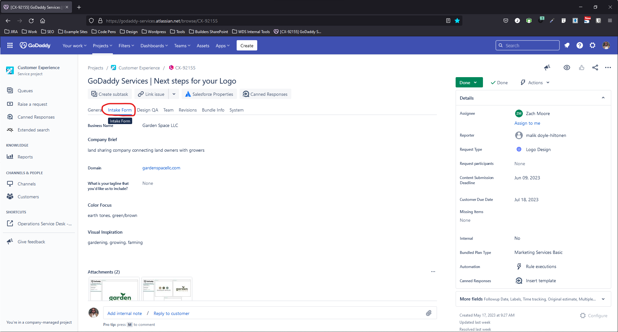Open the Help question mark menu
Screen dimensions: 618x332
pyautogui.click(x=580, y=46)
